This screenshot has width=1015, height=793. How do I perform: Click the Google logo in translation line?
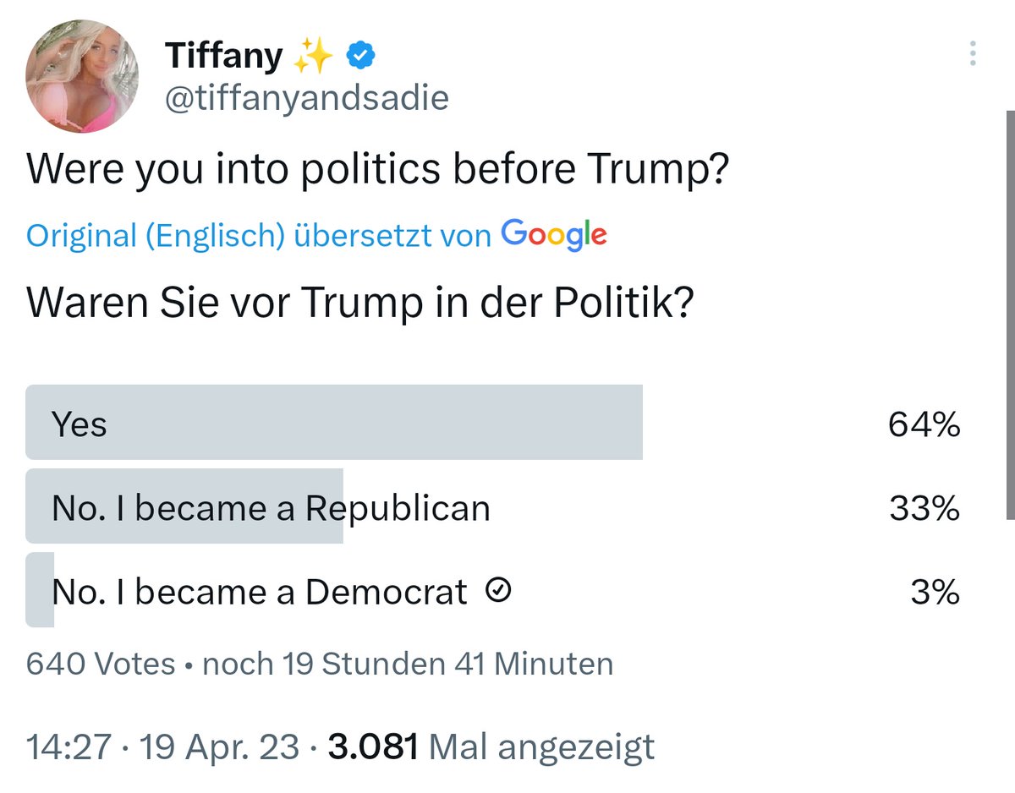click(554, 233)
